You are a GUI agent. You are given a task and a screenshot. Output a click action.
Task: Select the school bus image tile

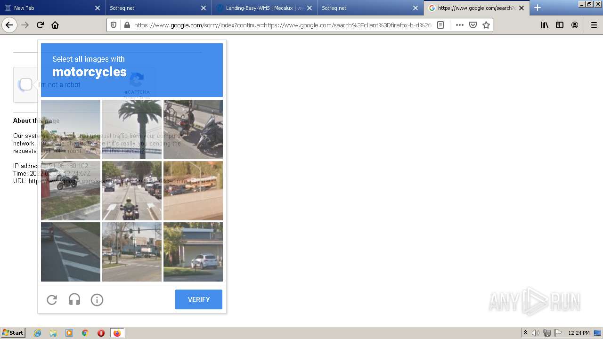[x=193, y=191]
